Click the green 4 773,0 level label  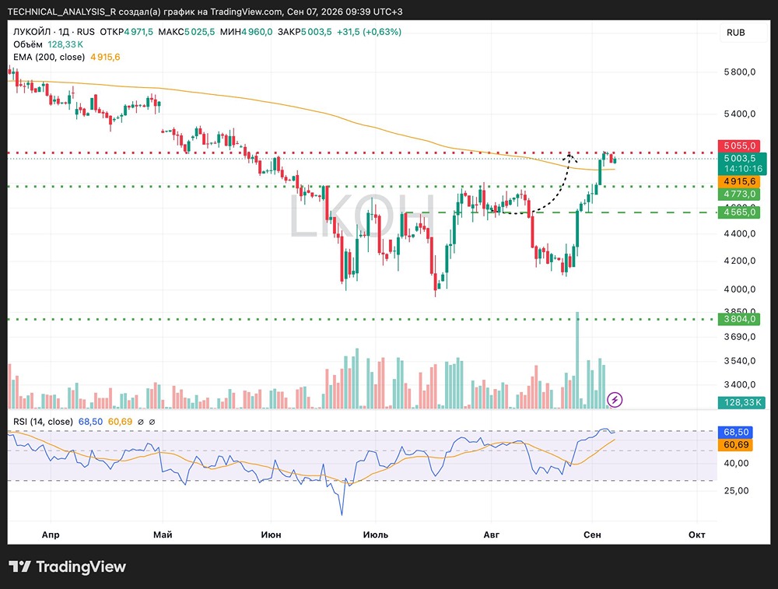pos(739,194)
